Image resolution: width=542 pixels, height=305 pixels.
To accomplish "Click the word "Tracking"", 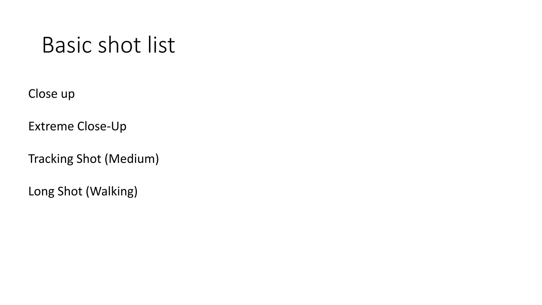I will coord(50,159).
